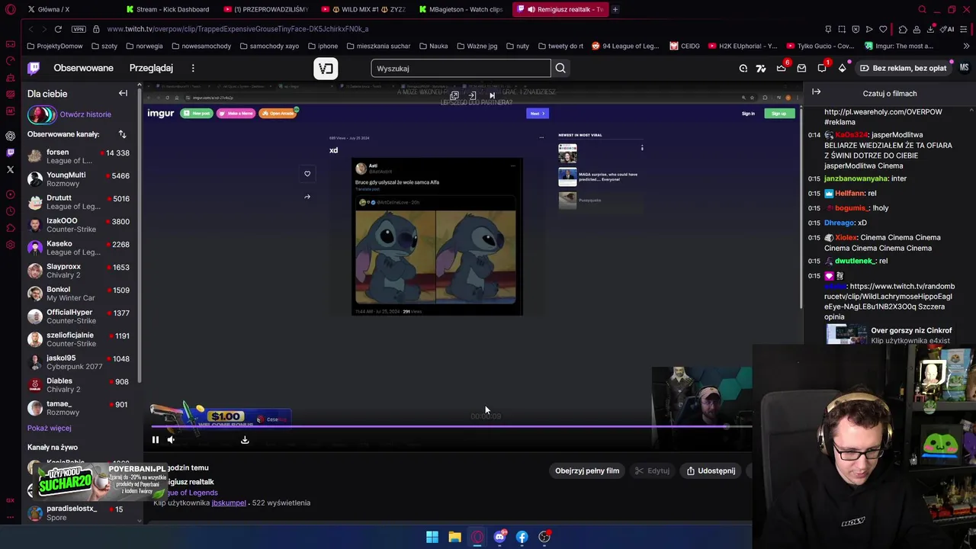976x549 pixels.
Task: Open szelioficjalnie channel in sidebar
Action: point(79,339)
